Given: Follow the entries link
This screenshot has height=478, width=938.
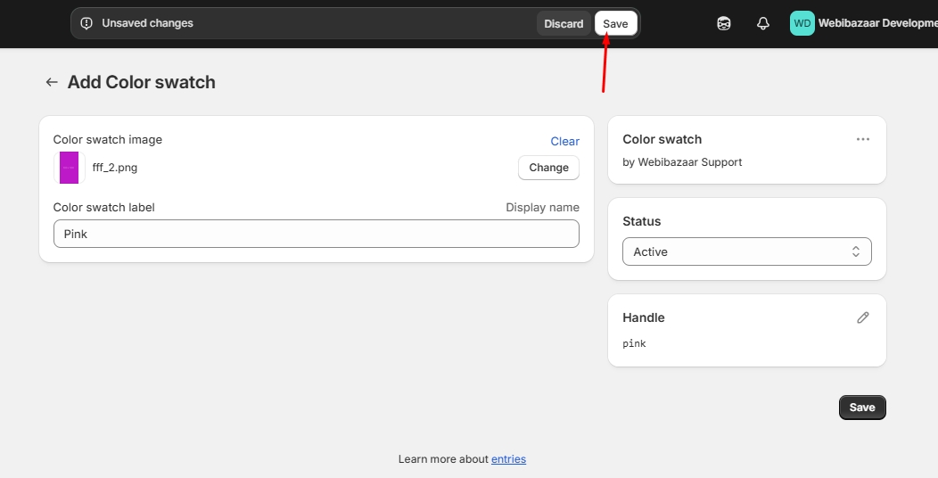Looking at the screenshot, I should coord(508,459).
